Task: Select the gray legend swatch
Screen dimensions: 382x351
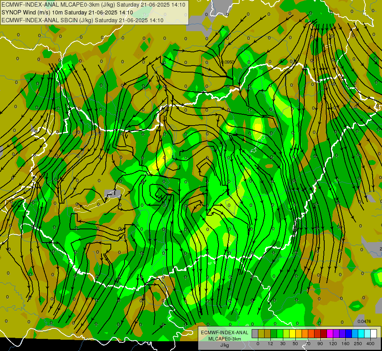Action: (x=255, y=333)
